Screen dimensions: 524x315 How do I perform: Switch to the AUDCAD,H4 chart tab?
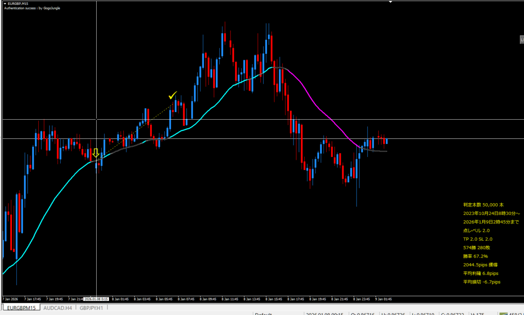point(58,308)
